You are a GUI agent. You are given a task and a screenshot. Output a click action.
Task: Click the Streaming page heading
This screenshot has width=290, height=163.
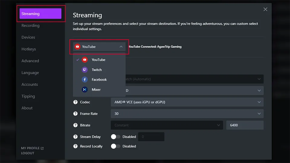[87, 15]
